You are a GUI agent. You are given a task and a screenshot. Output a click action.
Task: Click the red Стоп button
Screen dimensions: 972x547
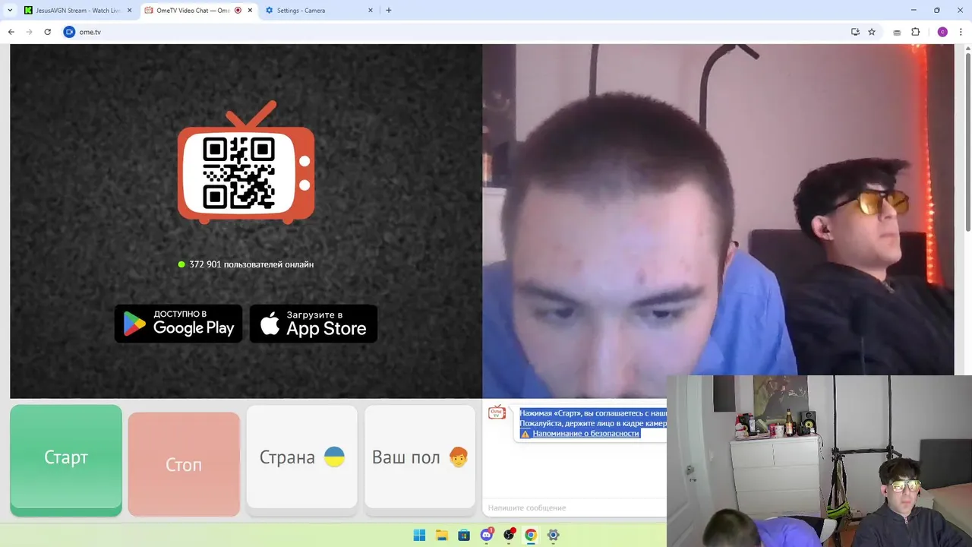184,464
